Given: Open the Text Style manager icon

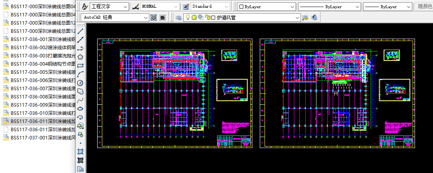Looking at the screenshot, I should coord(85,6).
